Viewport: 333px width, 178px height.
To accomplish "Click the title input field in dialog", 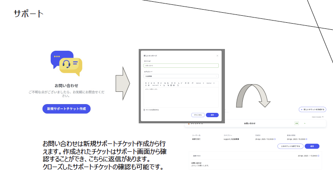I will 181,66.
